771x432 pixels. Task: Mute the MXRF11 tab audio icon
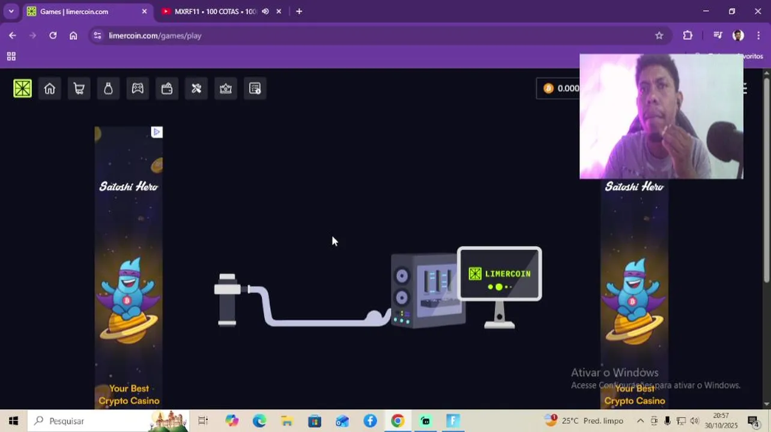click(265, 11)
